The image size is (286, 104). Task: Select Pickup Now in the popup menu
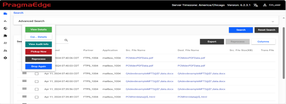pyautogui.click(x=39, y=52)
